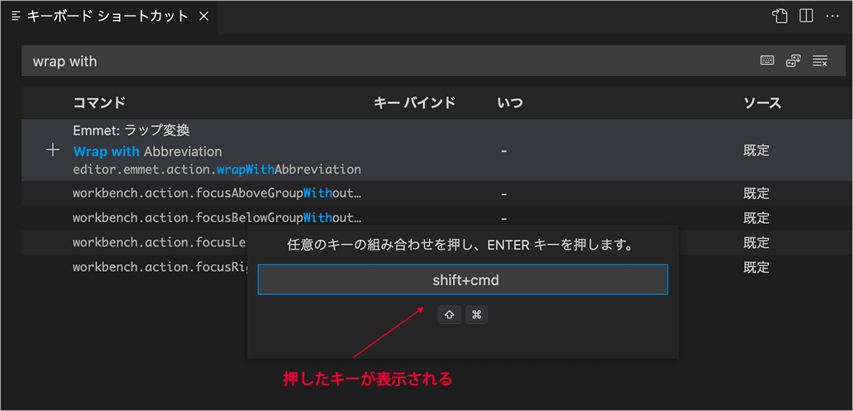Click the plus icon to add keybinding
The height and width of the screenshot is (411, 853).
pyautogui.click(x=53, y=150)
